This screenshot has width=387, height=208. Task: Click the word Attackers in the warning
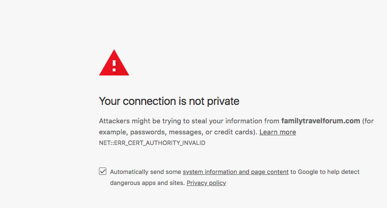click(x=114, y=121)
